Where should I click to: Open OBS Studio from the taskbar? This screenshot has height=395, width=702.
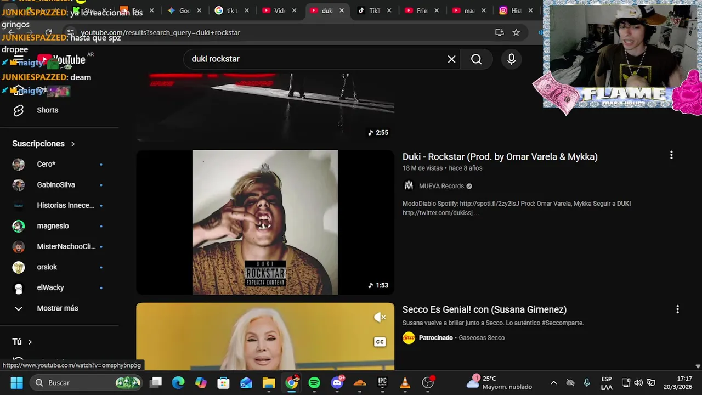pos(428,382)
